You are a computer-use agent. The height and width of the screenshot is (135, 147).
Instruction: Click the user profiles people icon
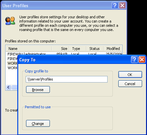(10, 21)
